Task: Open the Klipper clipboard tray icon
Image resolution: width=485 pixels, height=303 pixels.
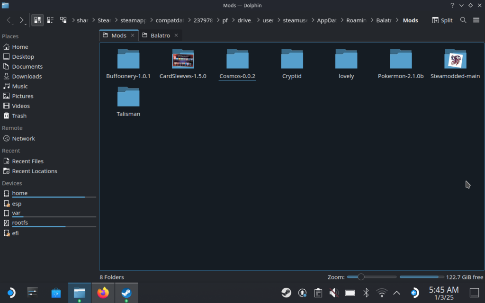Action: click(x=318, y=293)
